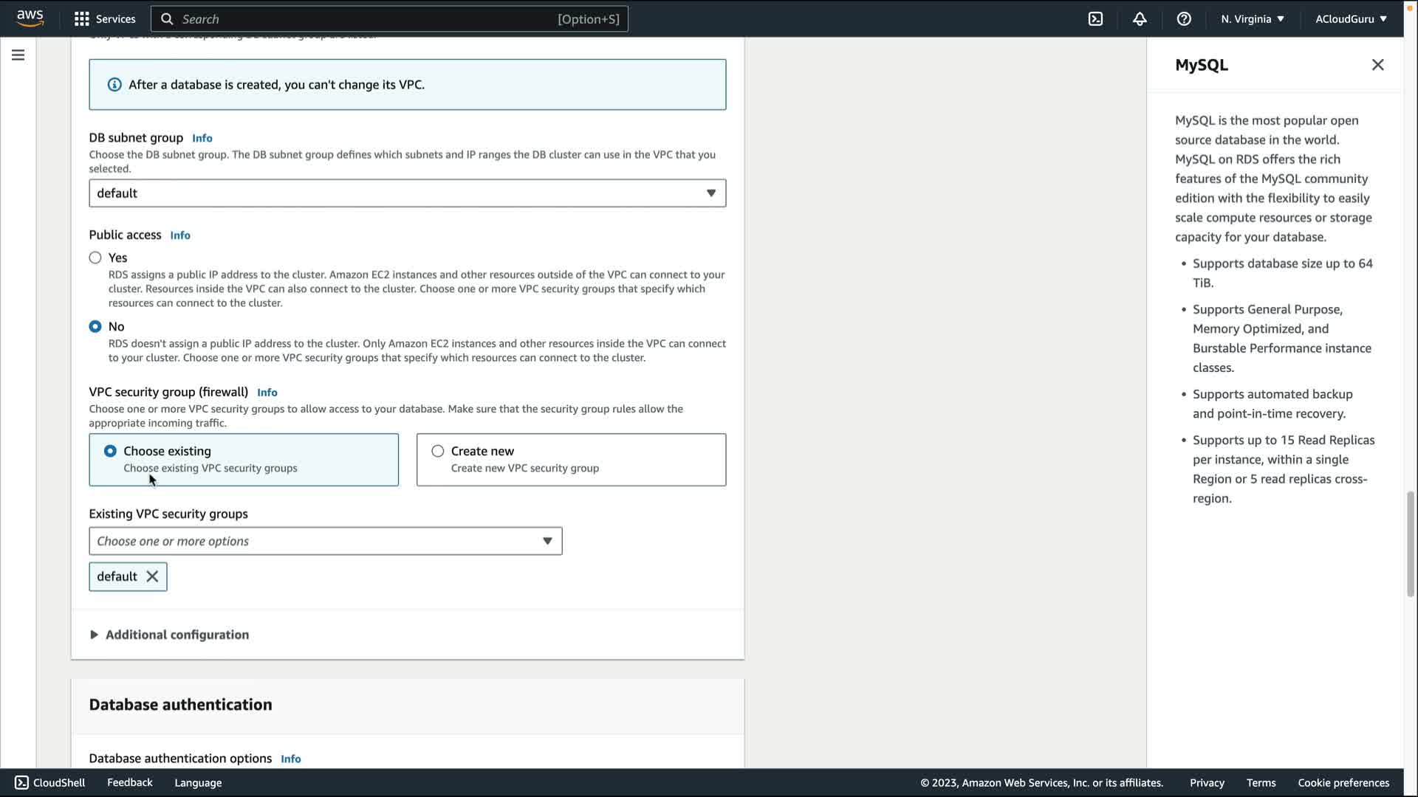Click the Feedback link in footer
Viewport: 1418px width, 797px height.
click(129, 783)
